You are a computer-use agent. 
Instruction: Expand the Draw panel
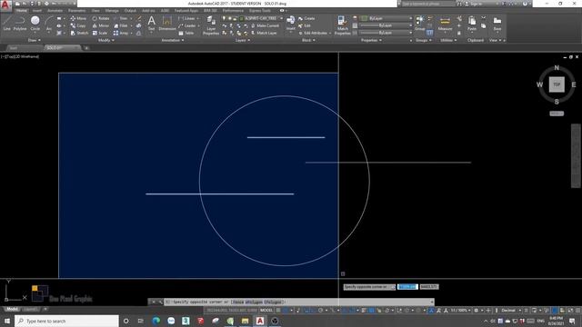click(35, 40)
